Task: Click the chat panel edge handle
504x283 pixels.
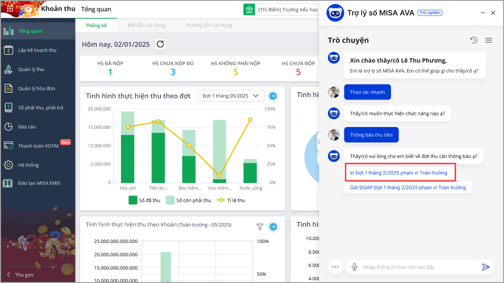Action: (319, 141)
